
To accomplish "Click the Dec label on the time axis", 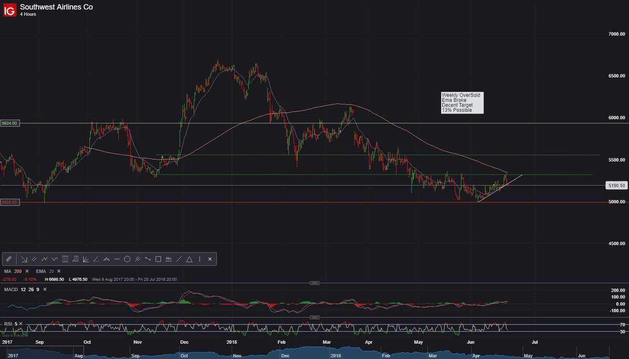I will (x=184, y=341).
